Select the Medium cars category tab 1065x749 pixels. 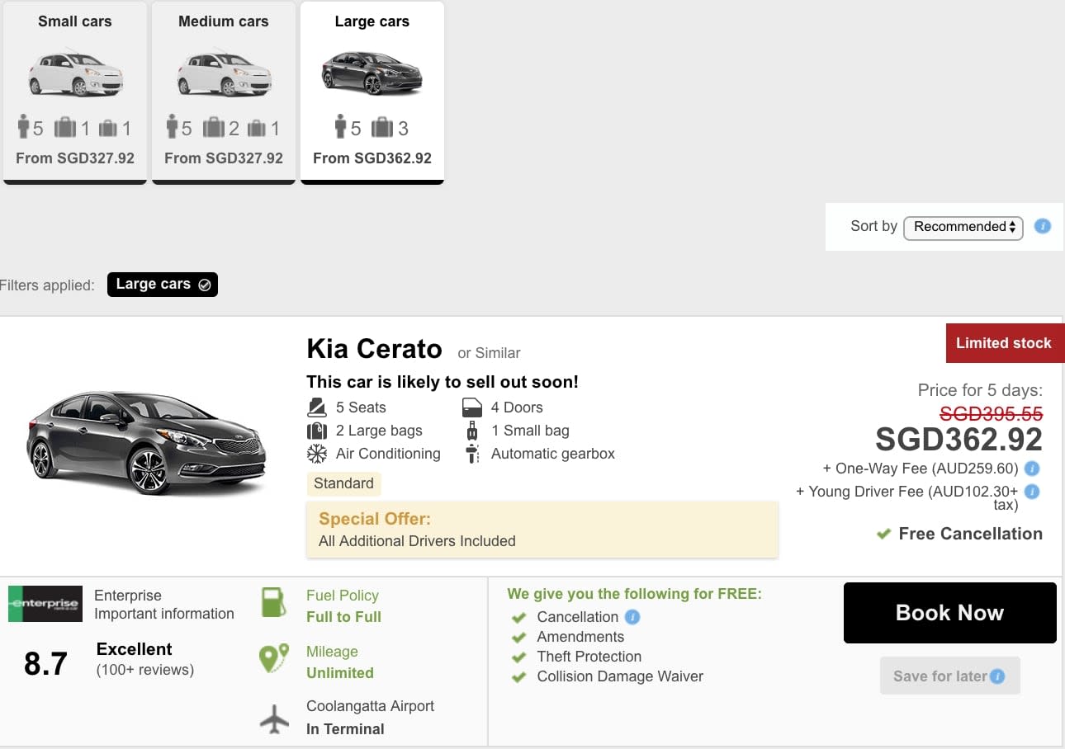(224, 92)
